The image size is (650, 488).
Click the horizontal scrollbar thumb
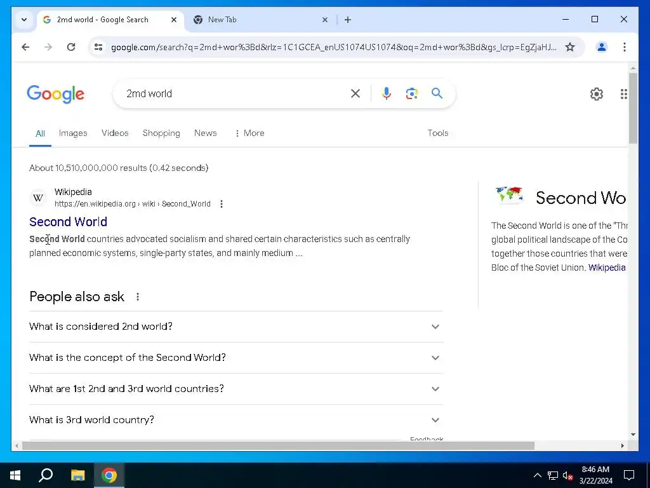278,446
